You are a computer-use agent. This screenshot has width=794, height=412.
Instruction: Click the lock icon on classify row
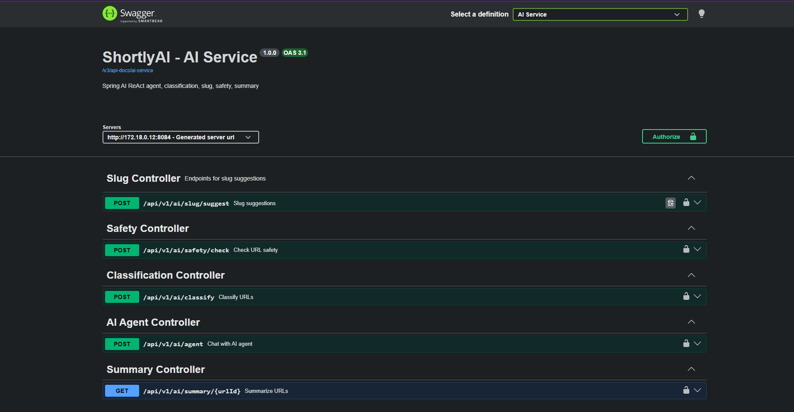686,296
